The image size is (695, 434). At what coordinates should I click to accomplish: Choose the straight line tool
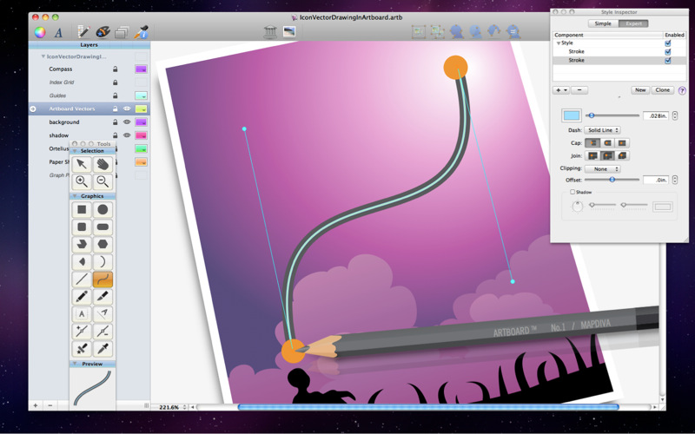82,279
